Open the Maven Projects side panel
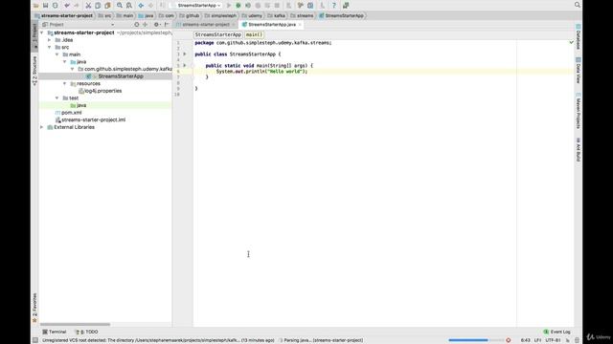613x344 pixels. click(579, 111)
